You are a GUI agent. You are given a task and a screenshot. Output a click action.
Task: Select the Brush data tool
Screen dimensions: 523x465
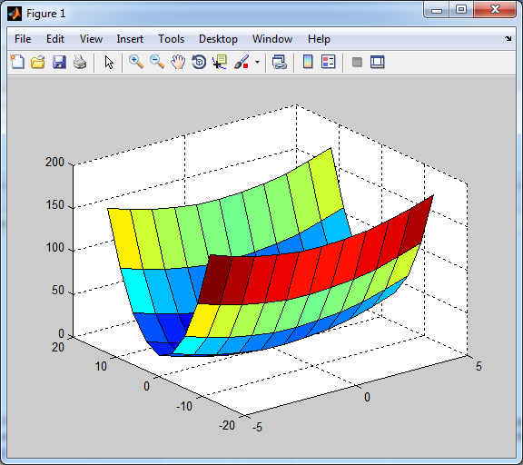242,62
